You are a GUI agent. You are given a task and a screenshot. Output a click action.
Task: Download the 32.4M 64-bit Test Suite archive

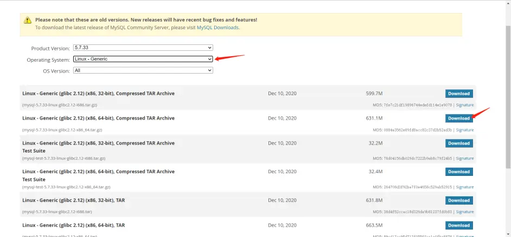coord(459,172)
